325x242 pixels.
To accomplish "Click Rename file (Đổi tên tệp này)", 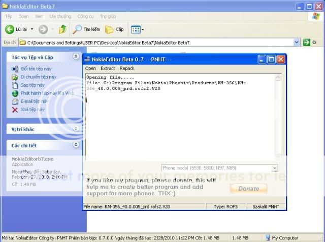I will pos(15,68).
